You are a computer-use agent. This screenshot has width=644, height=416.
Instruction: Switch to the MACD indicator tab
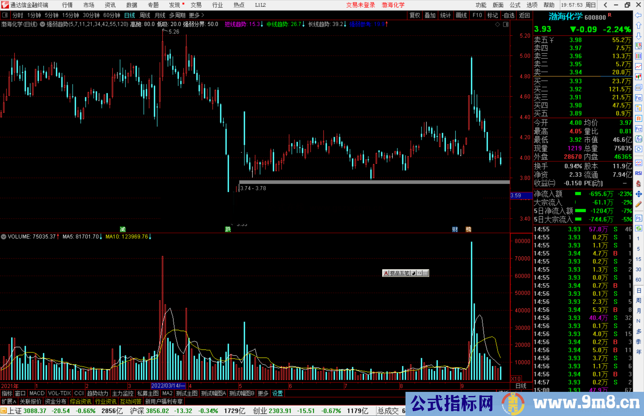click(37, 393)
